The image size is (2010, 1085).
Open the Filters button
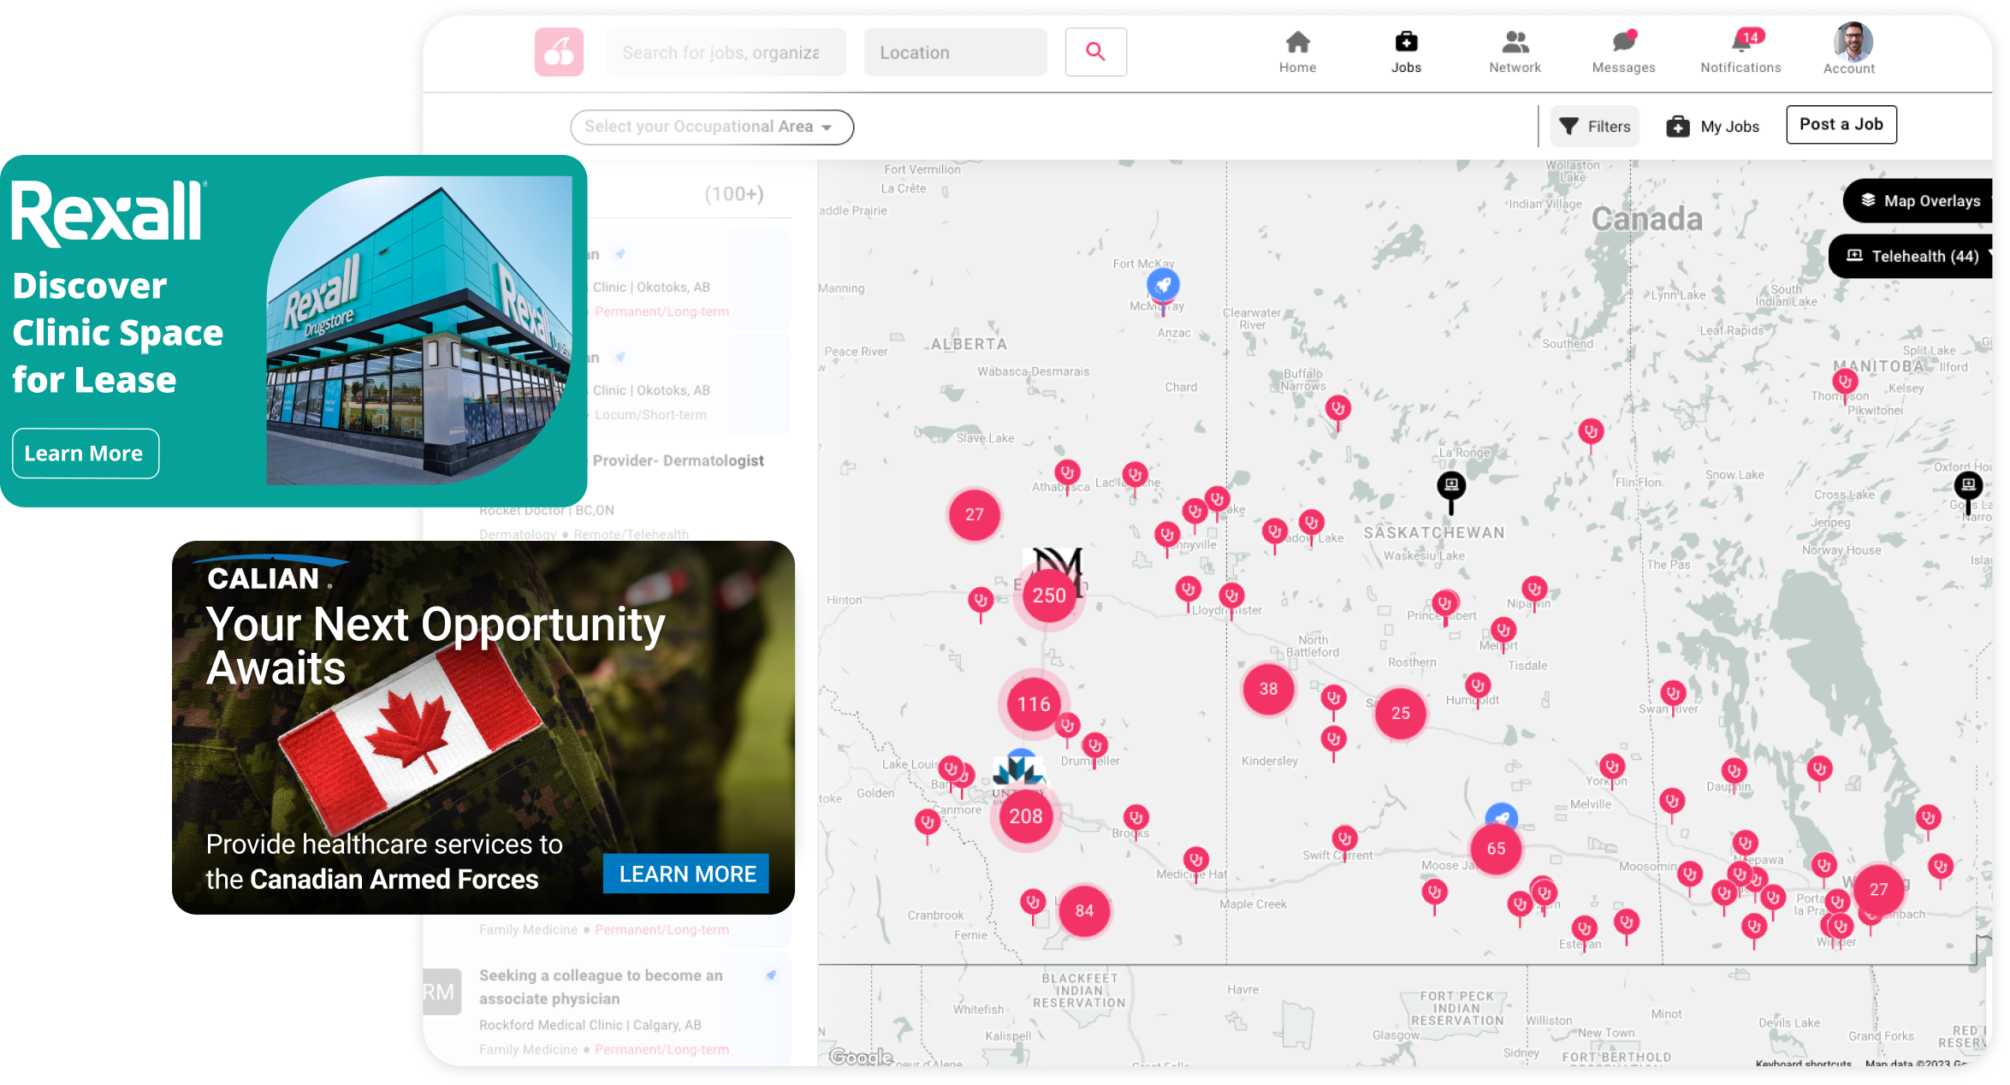tap(1595, 127)
